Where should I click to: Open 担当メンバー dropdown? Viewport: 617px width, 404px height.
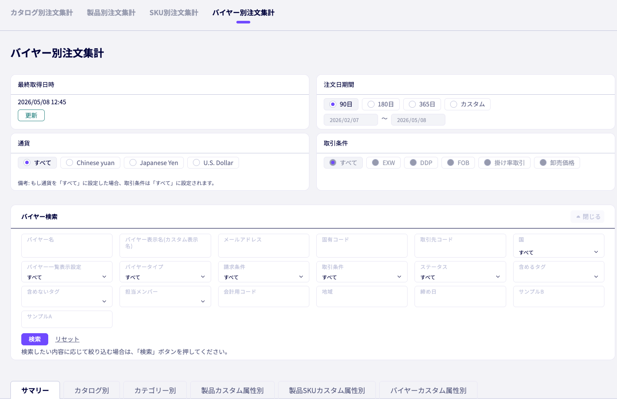coord(165,297)
